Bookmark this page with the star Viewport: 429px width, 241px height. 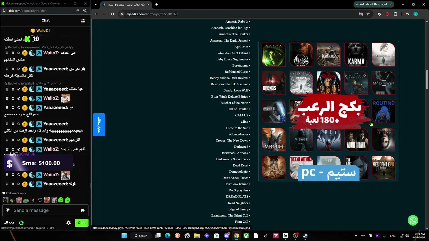tap(368, 14)
